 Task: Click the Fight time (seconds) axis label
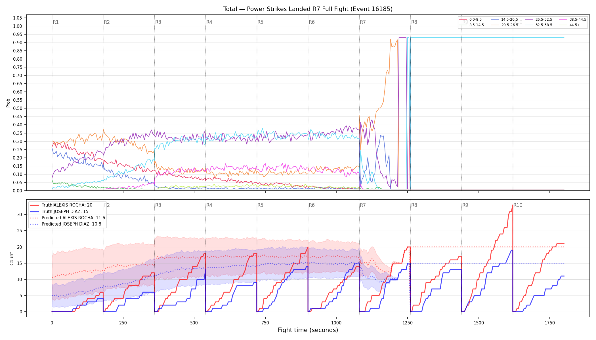coord(308,330)
